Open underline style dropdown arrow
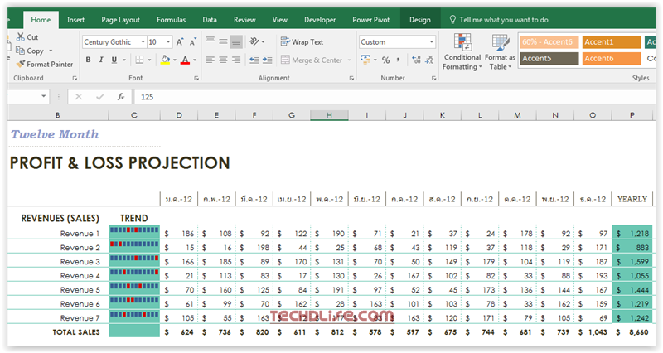 [123, 60]
